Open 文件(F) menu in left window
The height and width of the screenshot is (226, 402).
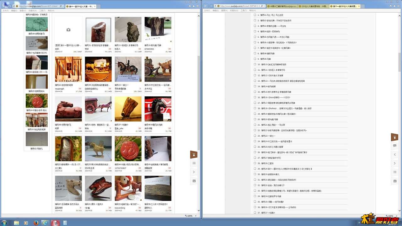pos(6,10)
